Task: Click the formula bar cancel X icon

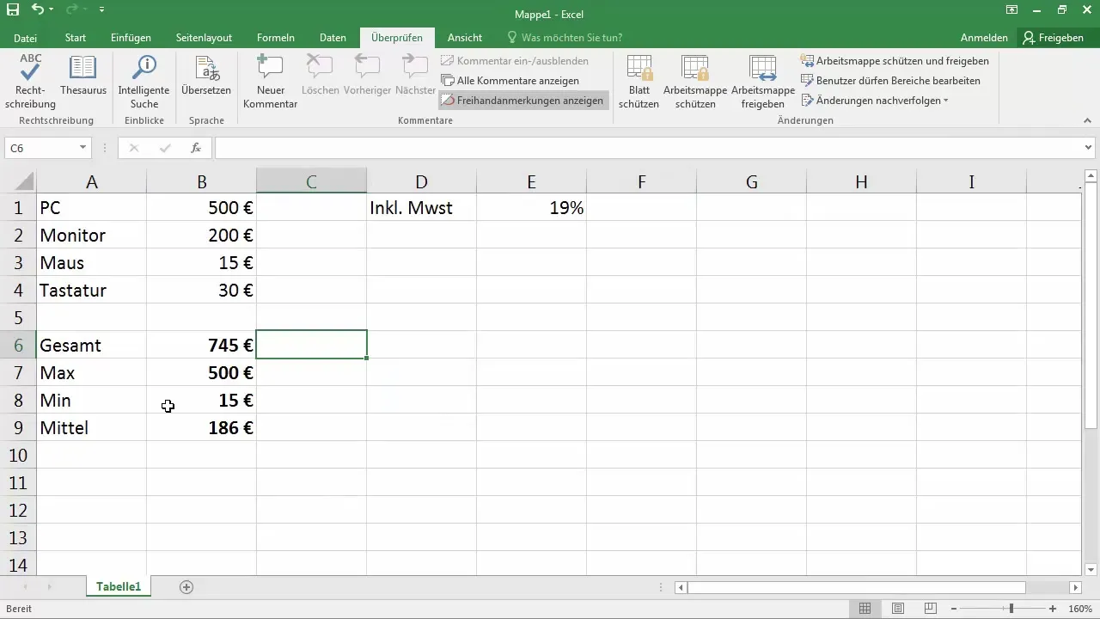Action: tap(134, 148)
